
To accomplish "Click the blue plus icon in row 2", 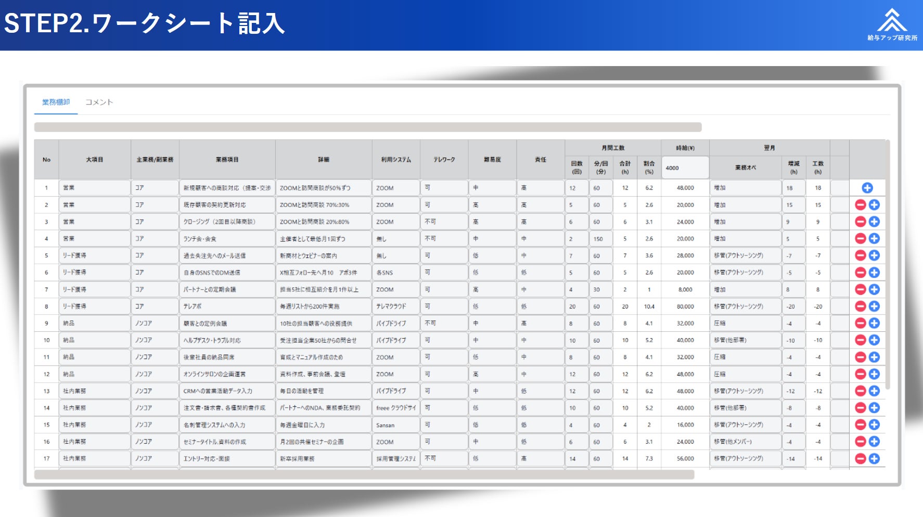I will (874, 205).
